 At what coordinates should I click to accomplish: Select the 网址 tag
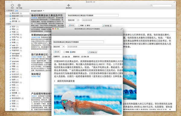coord(14,29)
